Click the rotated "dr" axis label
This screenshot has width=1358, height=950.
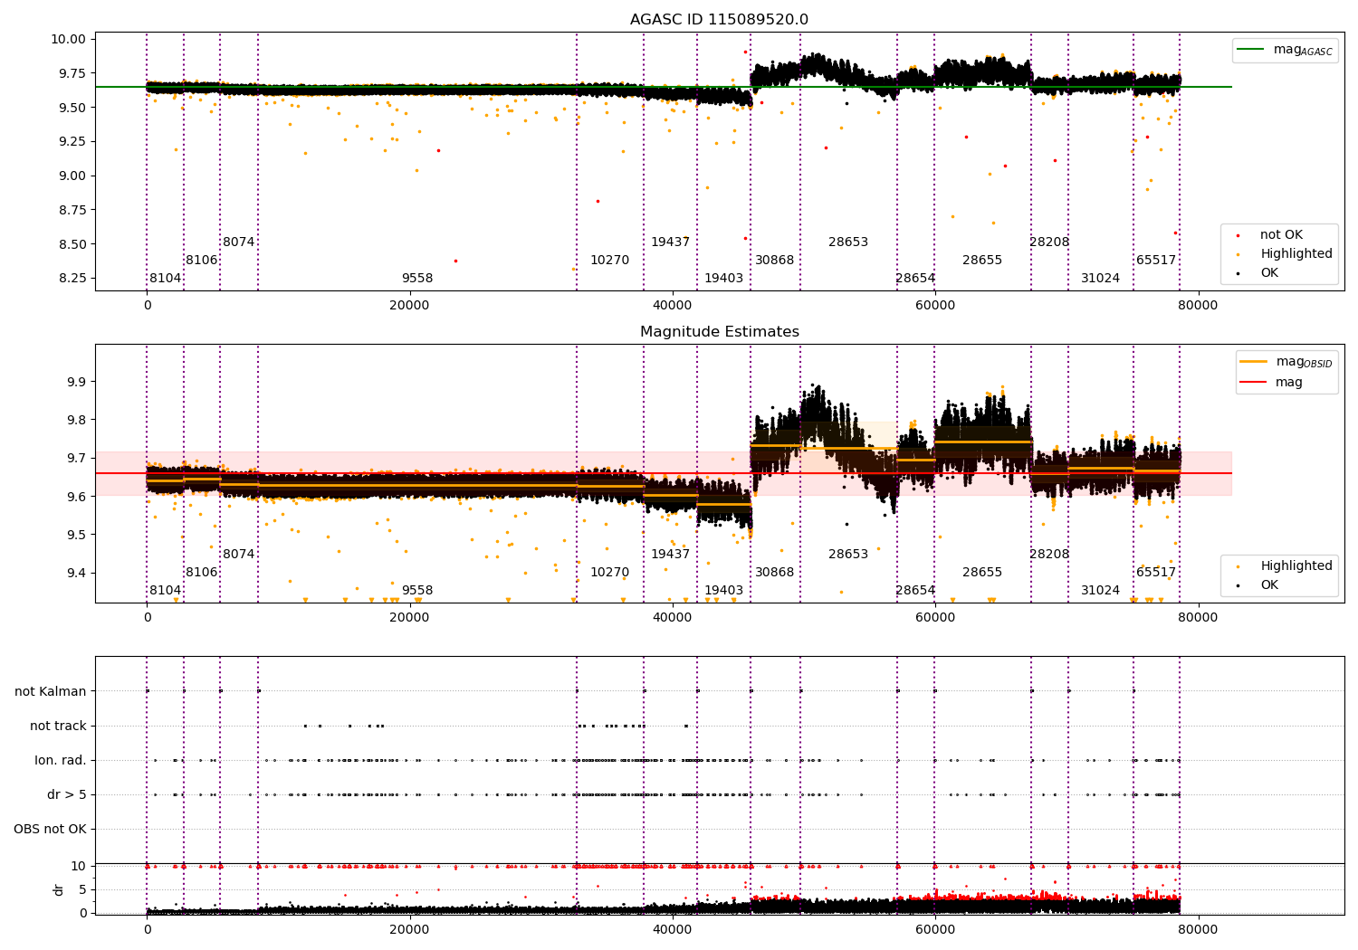pyautogui.click(x=59, y=889)
